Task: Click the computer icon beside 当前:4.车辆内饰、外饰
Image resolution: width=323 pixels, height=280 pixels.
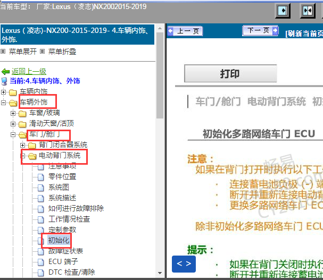Action: pos(4,81)
